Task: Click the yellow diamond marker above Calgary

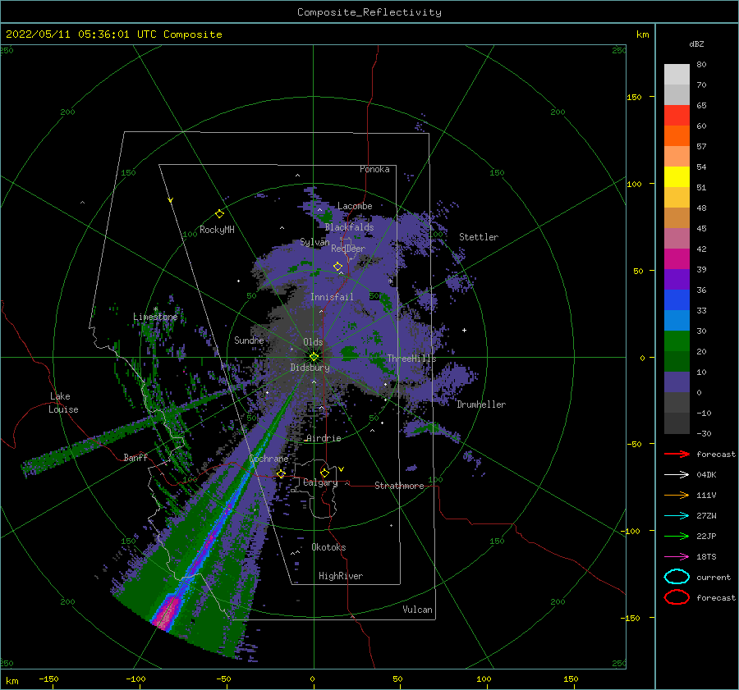Action: [324, 473]
